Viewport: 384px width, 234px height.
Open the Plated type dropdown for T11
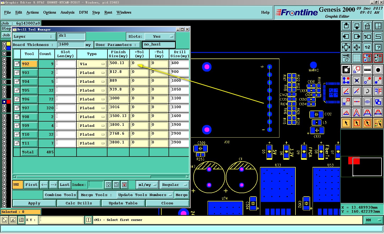click(92, 143)
